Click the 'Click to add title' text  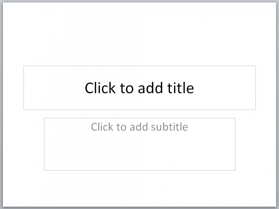coord(139,88)
